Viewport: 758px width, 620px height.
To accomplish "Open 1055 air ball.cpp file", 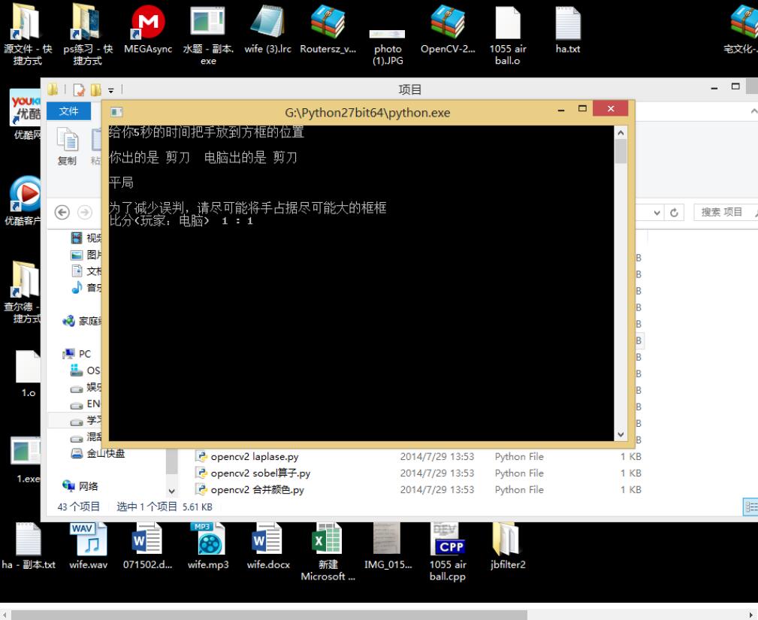I will [x=448, y=552].
